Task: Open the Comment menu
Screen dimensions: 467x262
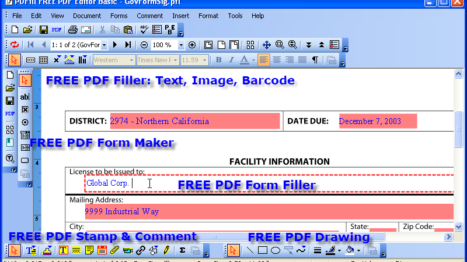Action: 150,16
